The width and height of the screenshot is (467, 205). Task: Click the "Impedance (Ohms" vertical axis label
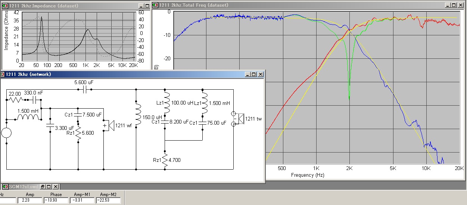[6, 30]
